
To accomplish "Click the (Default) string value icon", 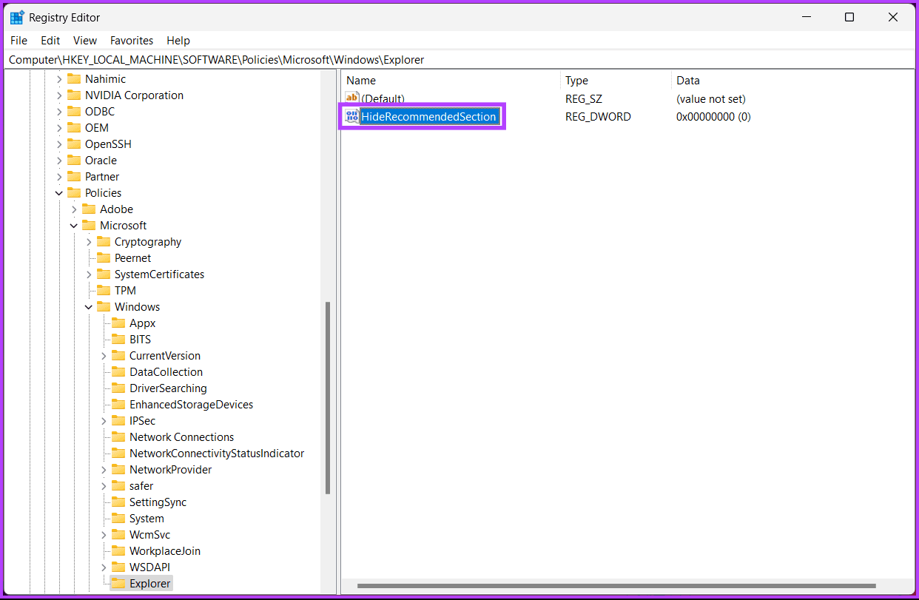I will (x=351, y=98).
